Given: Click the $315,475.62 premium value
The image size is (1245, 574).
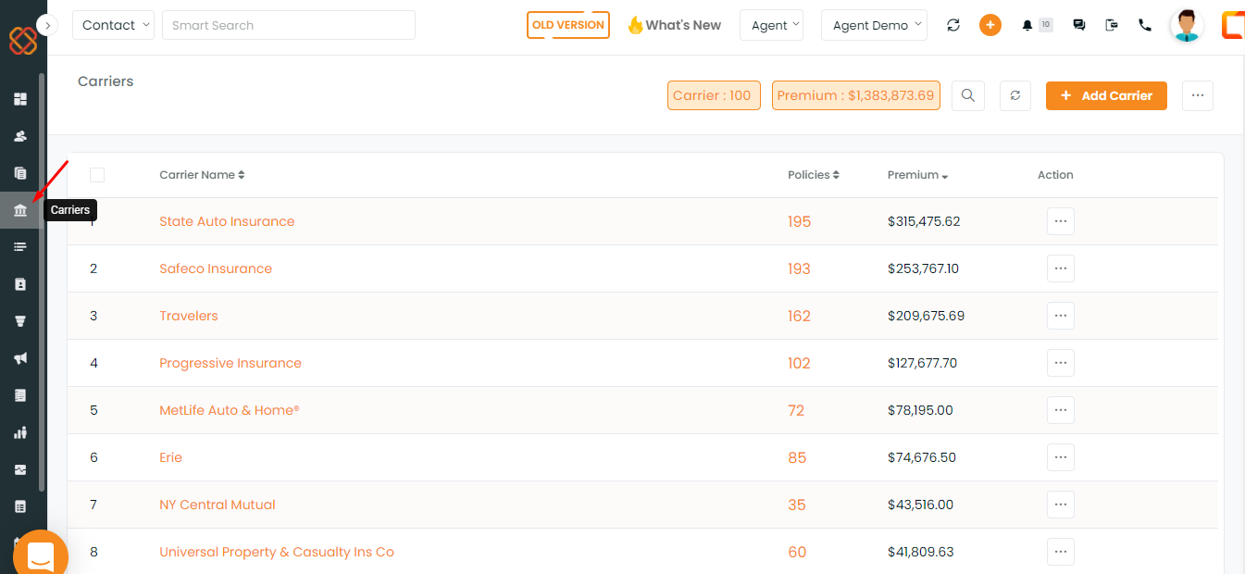Looking at the screenshot, I should point(924,221).
